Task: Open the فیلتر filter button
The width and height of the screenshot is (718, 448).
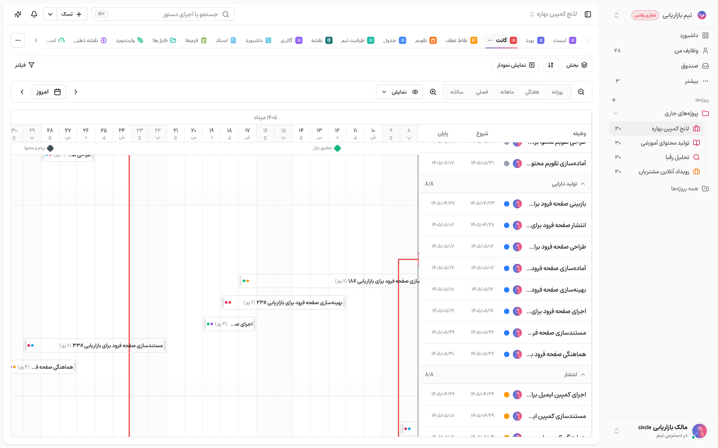Action: pos(25,65)
